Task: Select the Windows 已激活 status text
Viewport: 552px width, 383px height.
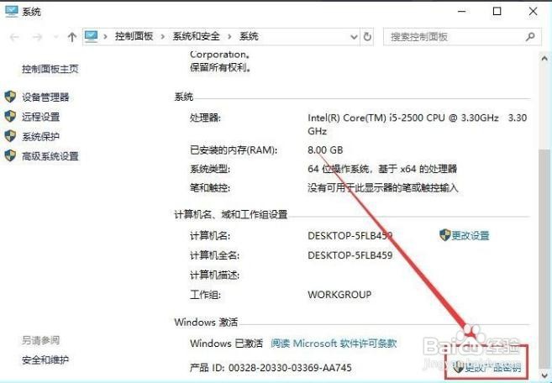Action: click(226, 343)
